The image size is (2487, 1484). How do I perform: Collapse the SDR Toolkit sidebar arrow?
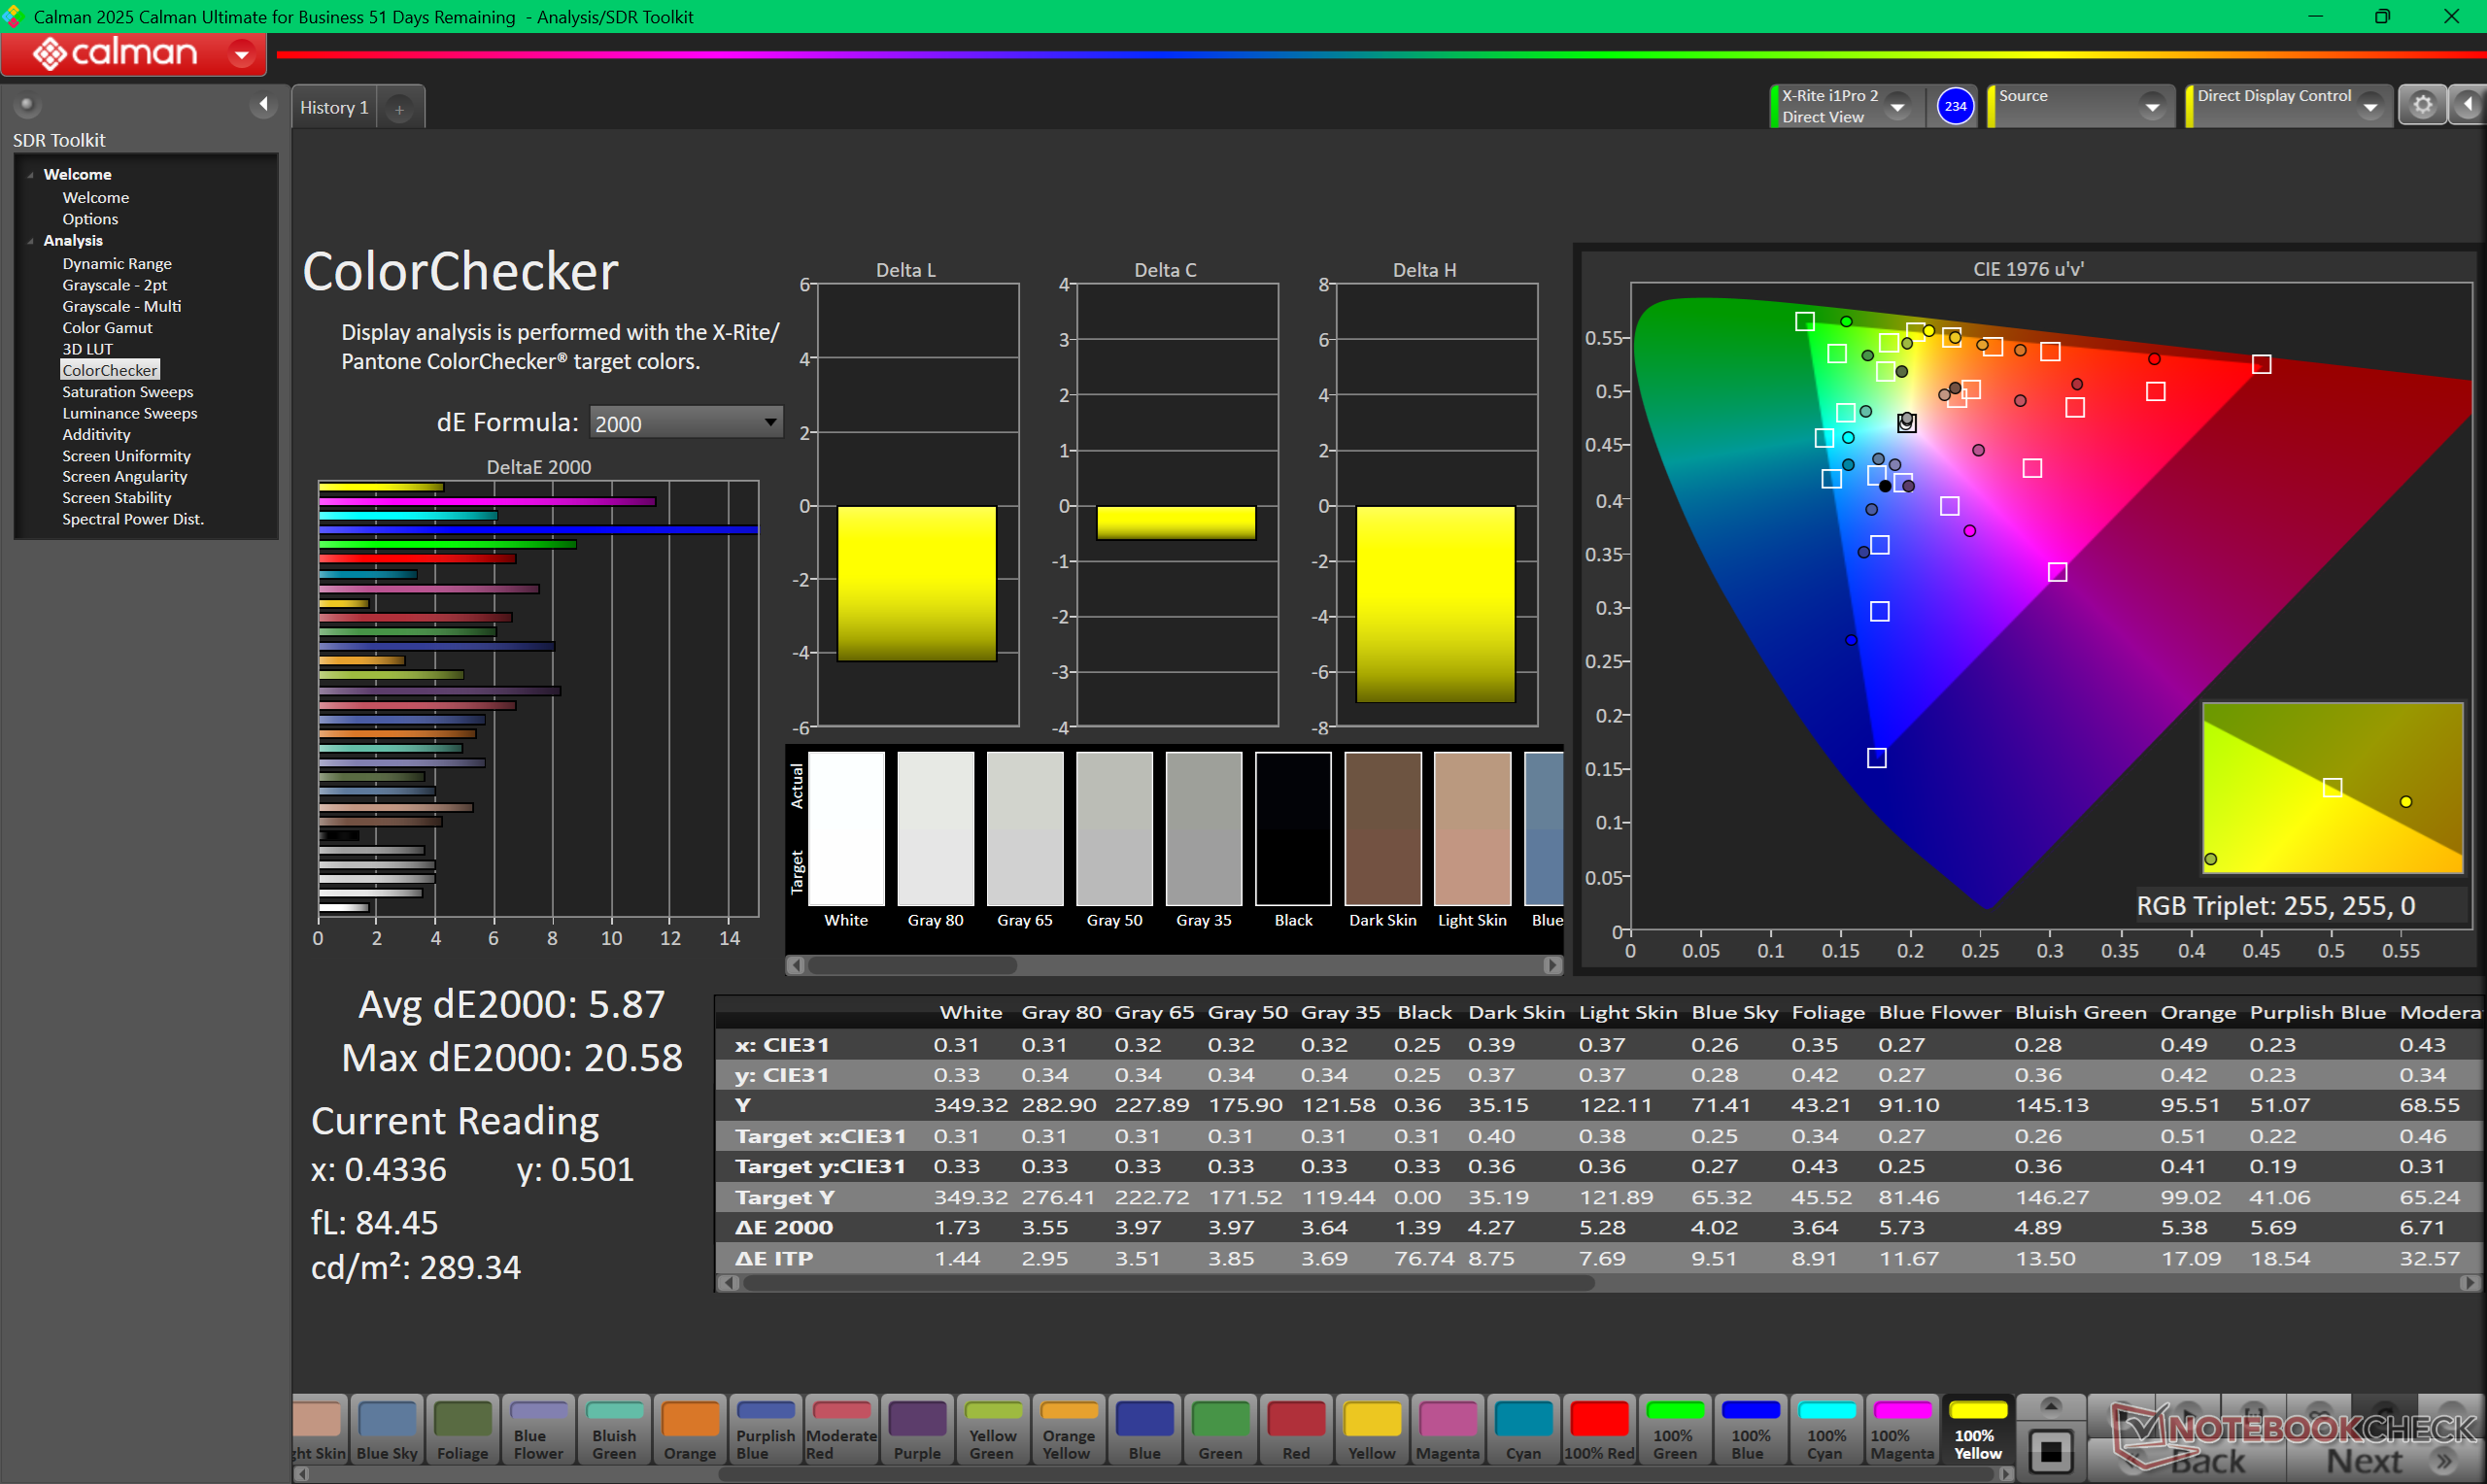pos(263,104)
